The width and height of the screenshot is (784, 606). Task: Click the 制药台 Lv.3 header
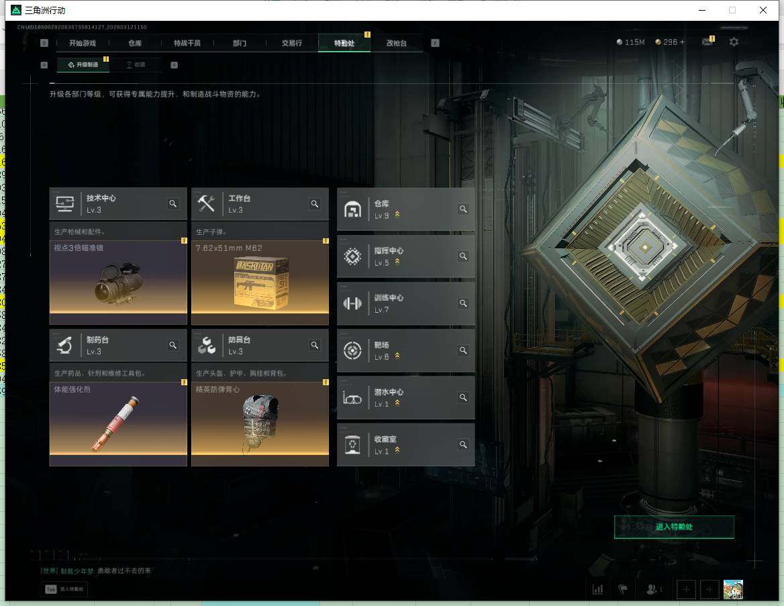(118, 345)
